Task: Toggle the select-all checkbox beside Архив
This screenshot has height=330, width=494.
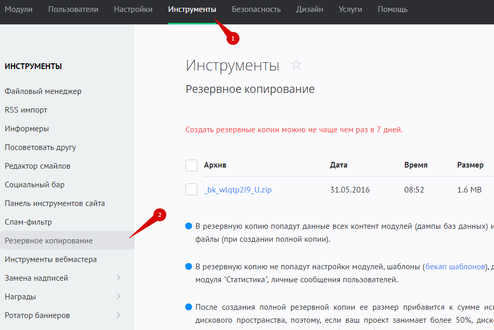Action: point(191,165)
